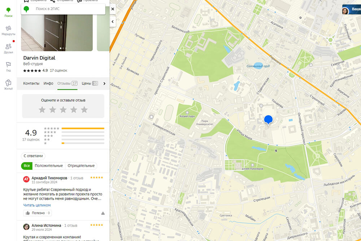Viewport: 361px width, 241px height.
Task: Close the search card with X
Action: pos(113,9)
